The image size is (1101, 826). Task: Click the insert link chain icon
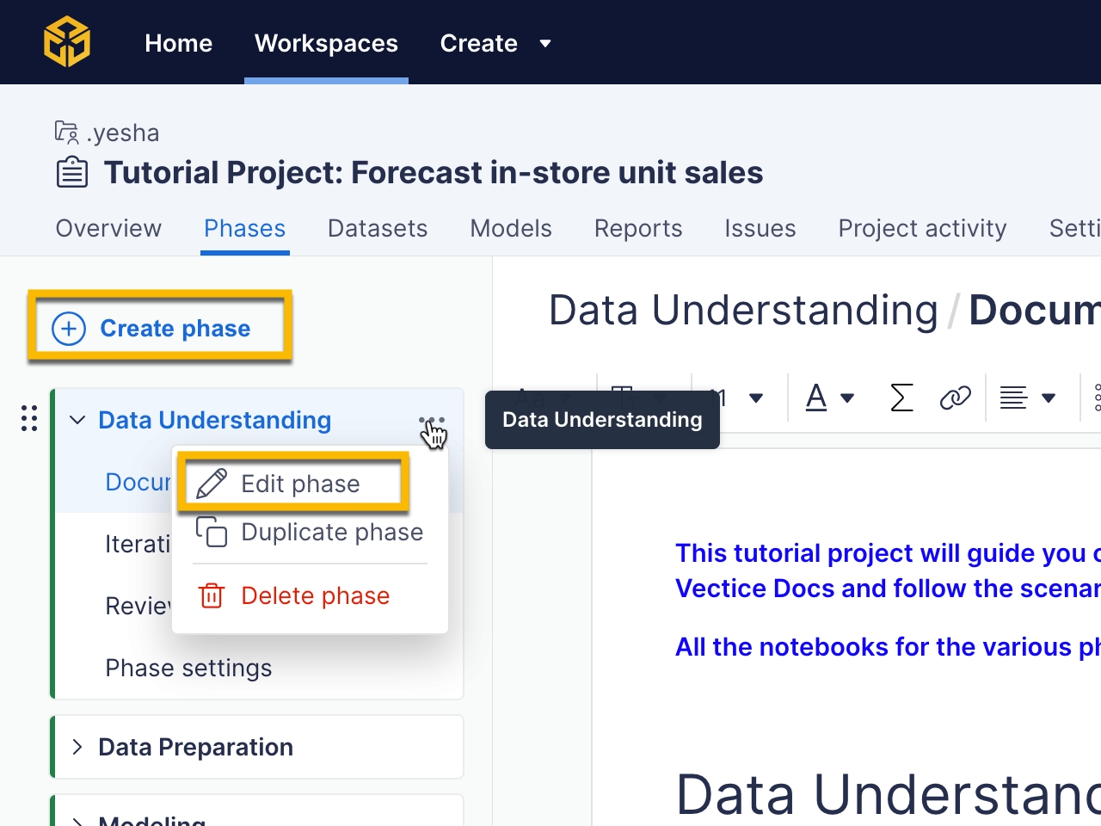[955, 398]
